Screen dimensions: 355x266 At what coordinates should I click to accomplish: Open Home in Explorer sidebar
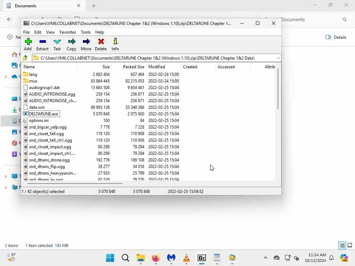point(15,54)
